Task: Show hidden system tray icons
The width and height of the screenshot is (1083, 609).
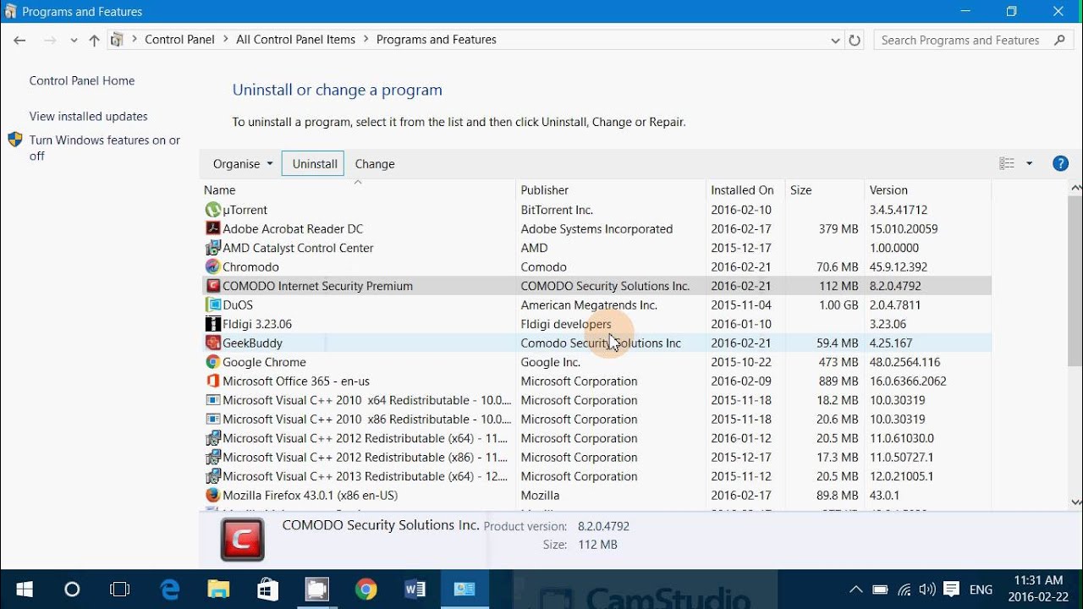Action: [856, 590]
